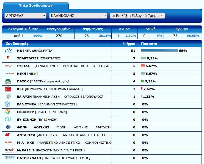Click the ΑΝΤΑΡΣΥΑ red logo

8,135
